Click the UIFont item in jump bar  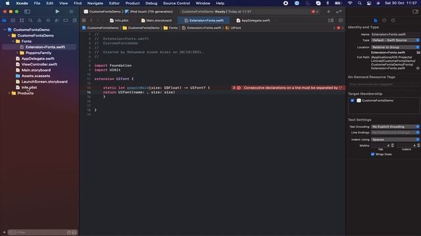tap(233, 28)
